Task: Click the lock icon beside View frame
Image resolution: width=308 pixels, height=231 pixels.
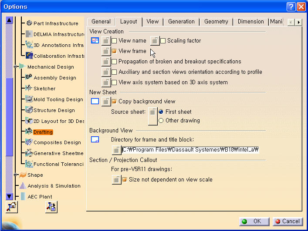Action: point(106,51)
